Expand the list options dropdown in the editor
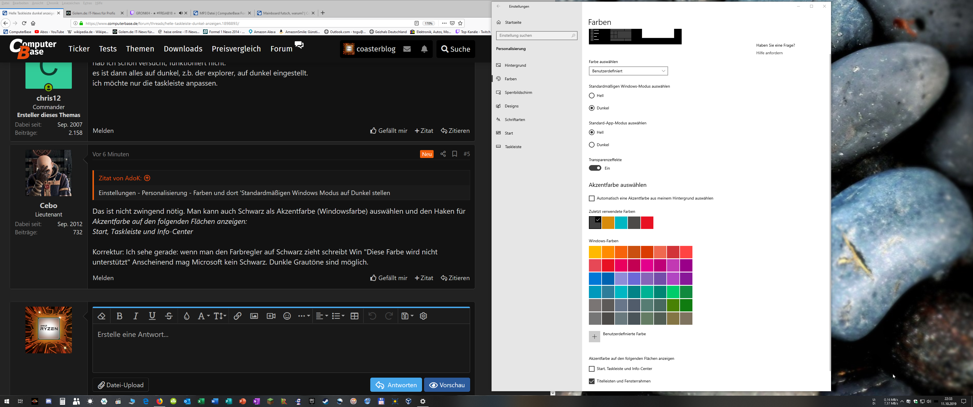The image size is (973, 407). 338,316
